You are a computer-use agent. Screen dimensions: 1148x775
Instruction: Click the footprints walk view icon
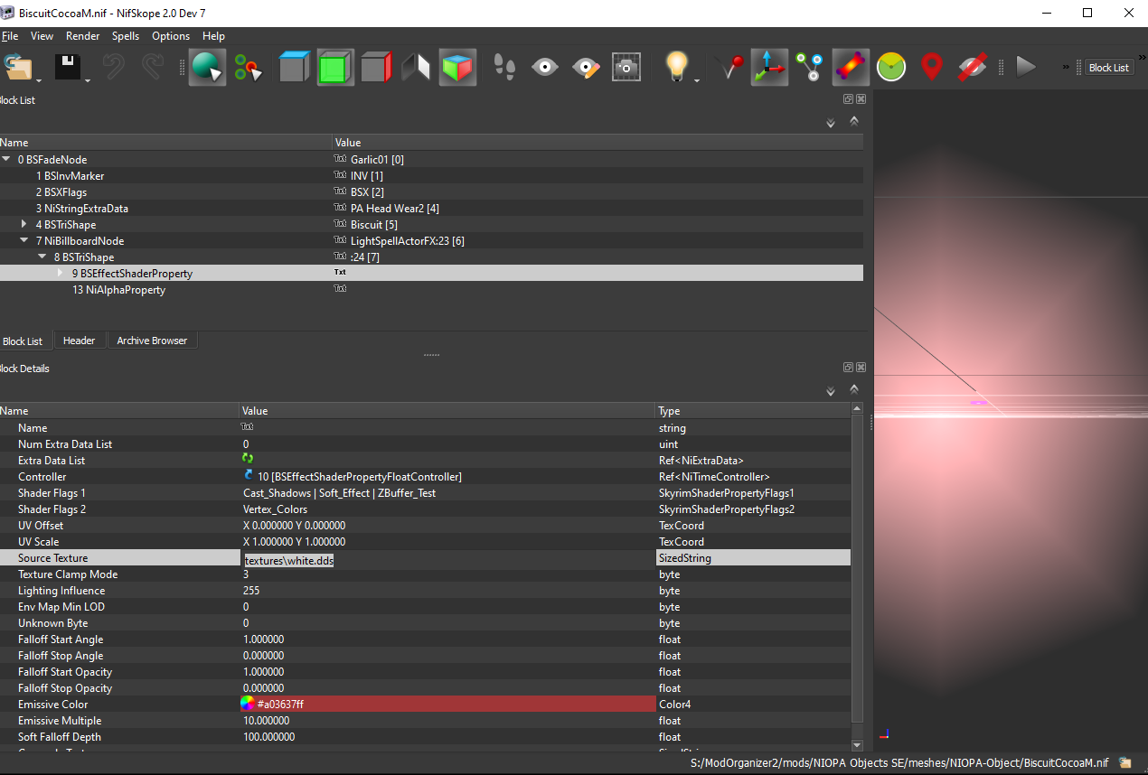[x=504, y=68]
